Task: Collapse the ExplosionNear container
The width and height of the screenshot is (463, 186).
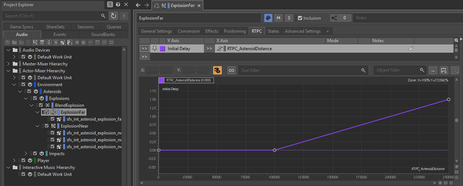Action: (38, 126)
